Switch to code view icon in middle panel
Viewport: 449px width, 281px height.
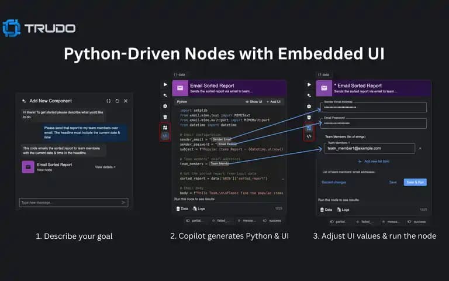[x=165, y=136]
